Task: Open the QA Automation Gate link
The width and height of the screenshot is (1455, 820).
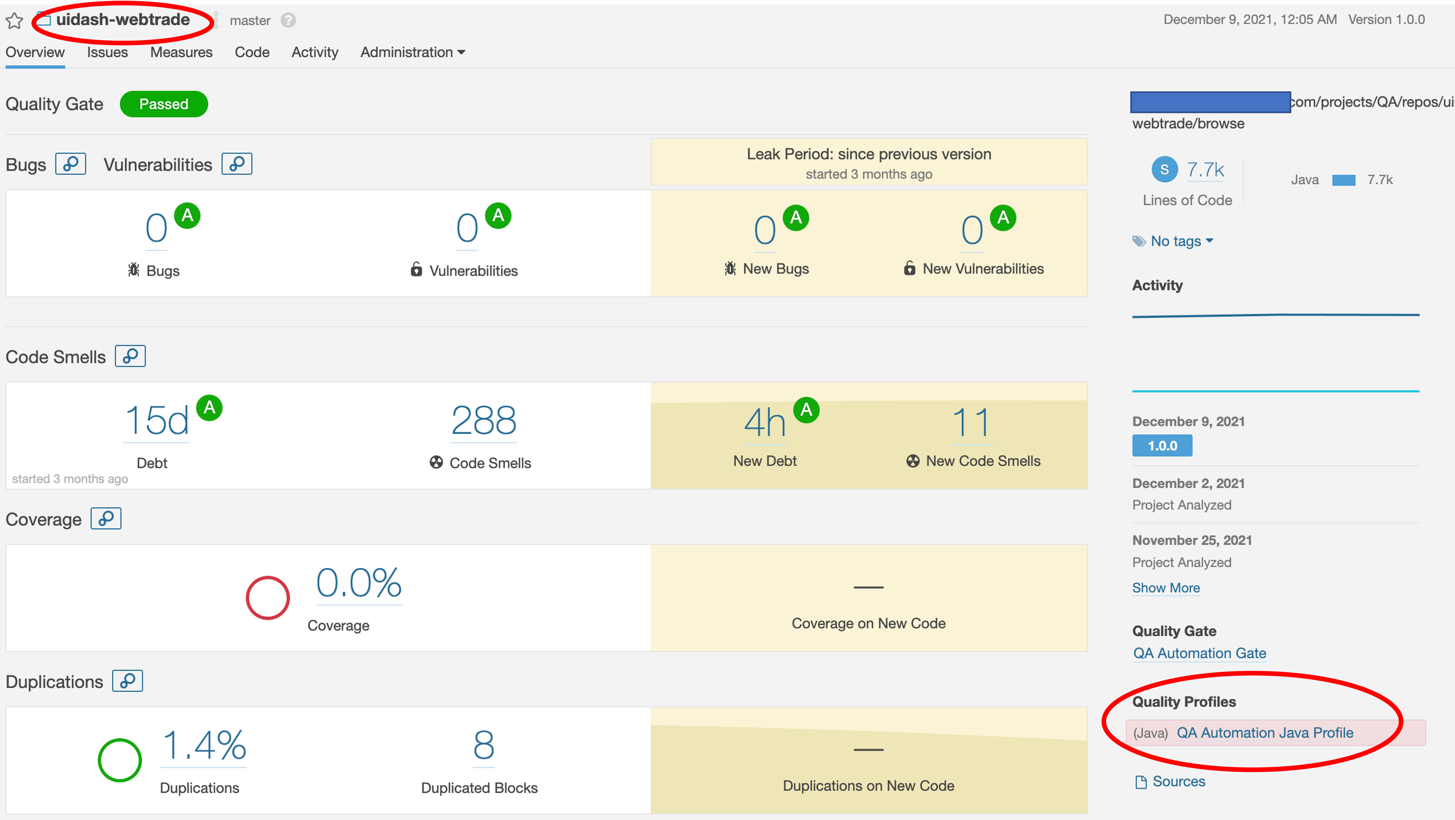Action: click(x=1199, y=653)
